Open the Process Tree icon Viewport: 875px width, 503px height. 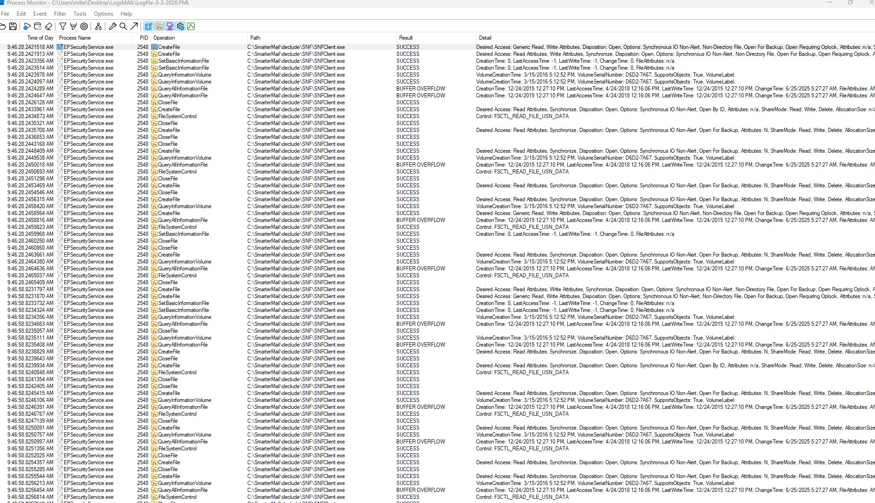tap(98, 26)
